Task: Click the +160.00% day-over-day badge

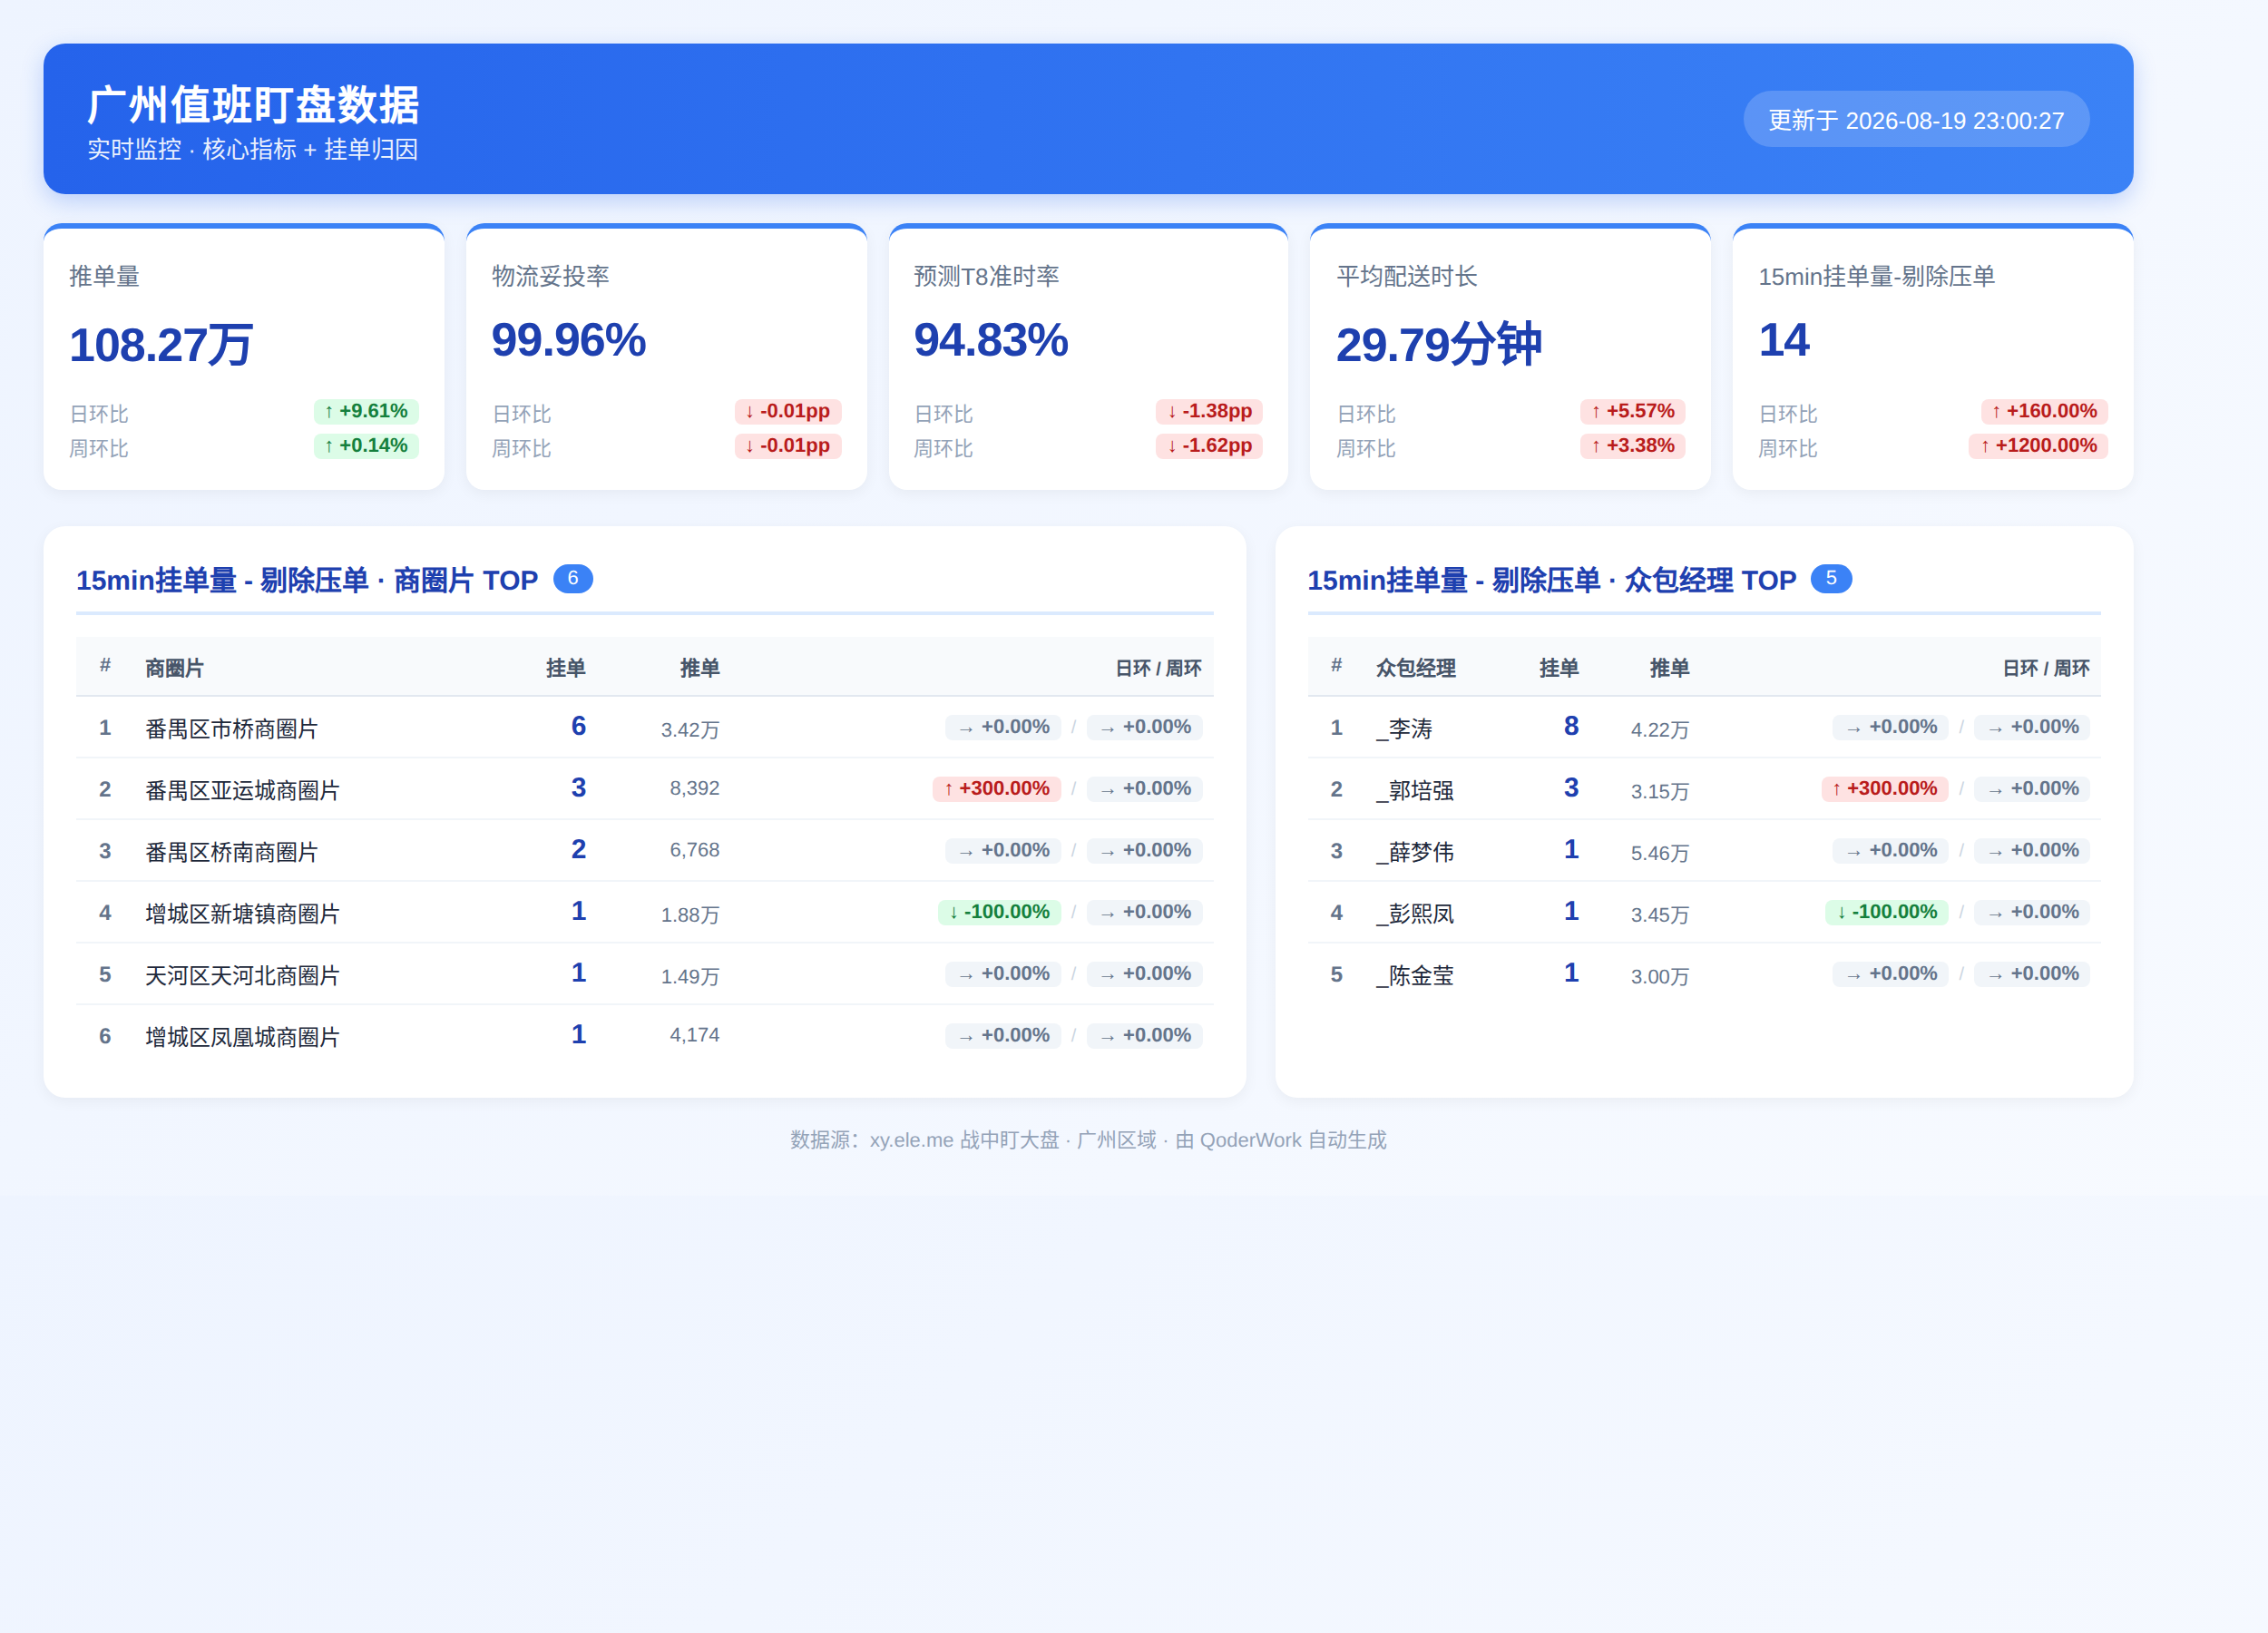Action: tap(2044, 411)
